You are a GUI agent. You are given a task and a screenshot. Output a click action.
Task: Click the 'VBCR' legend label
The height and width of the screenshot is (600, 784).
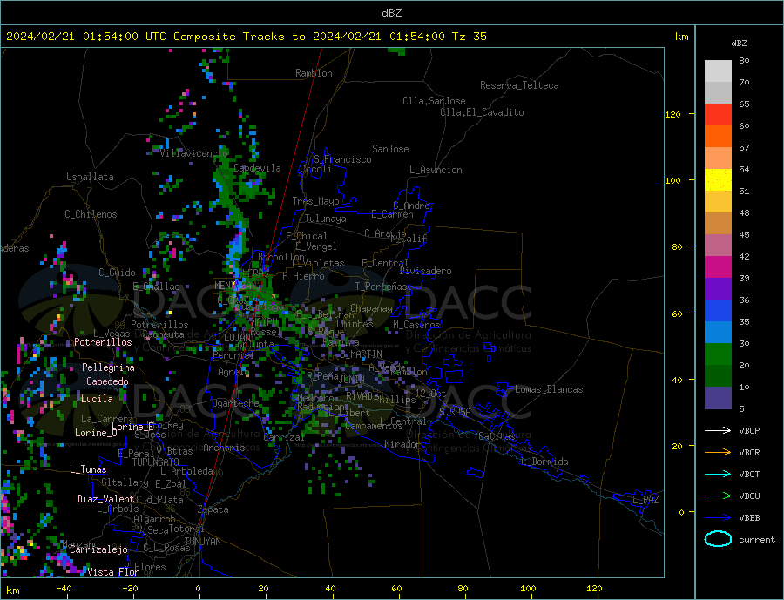pos(749,453)
